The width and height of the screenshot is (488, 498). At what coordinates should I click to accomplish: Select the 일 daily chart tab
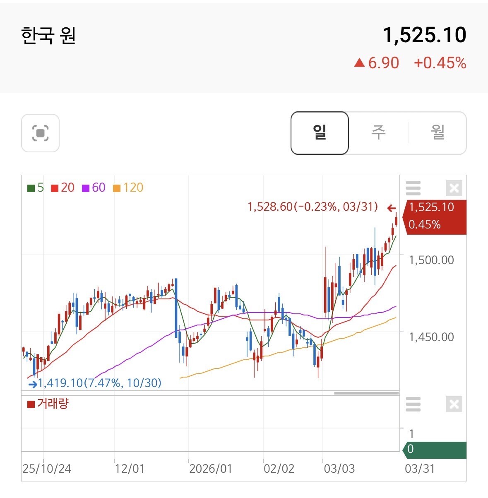(x=320, y=133)
